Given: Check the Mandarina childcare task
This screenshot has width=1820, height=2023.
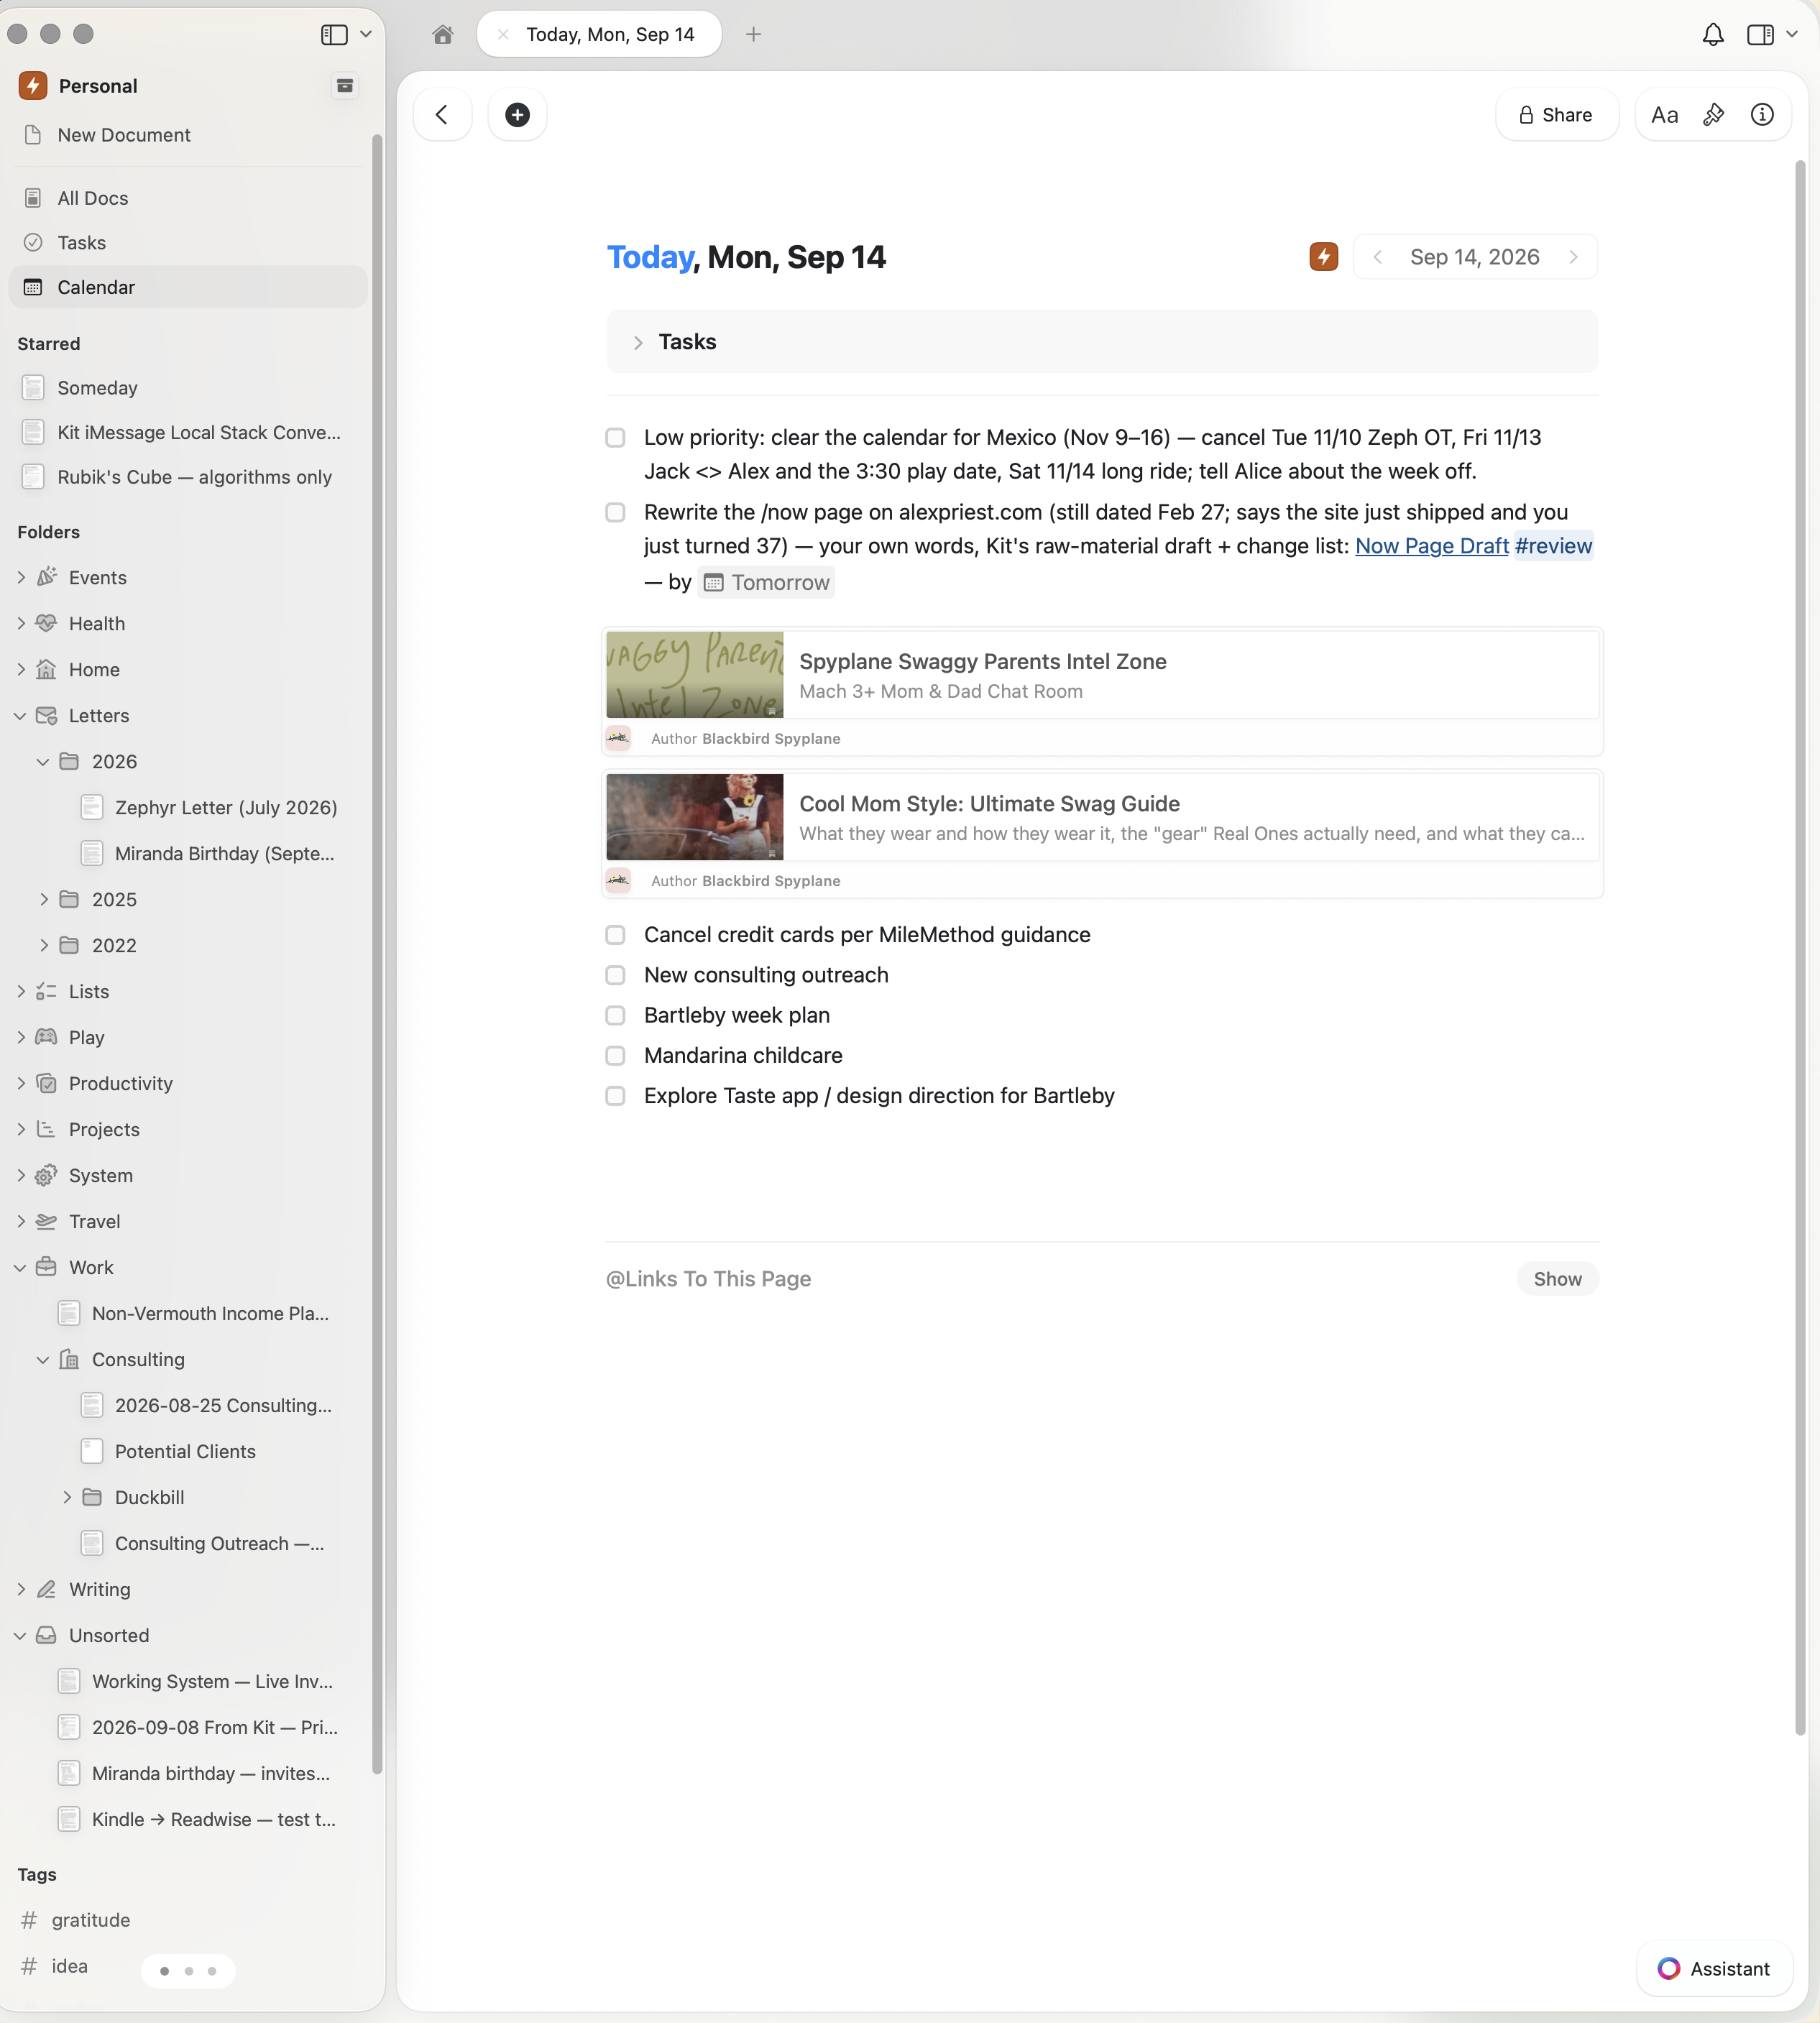Looking at the screenshot, I should tap(615, 1055).
